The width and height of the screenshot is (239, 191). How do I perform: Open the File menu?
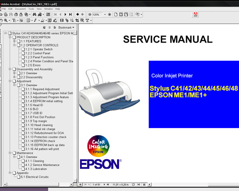click(4, 9)
